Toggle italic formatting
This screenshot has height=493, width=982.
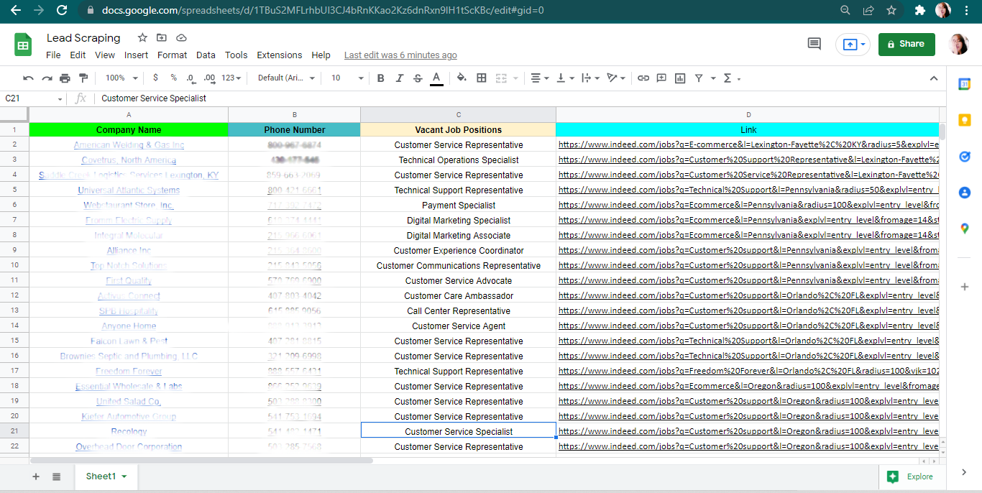[x=400, y=78]
